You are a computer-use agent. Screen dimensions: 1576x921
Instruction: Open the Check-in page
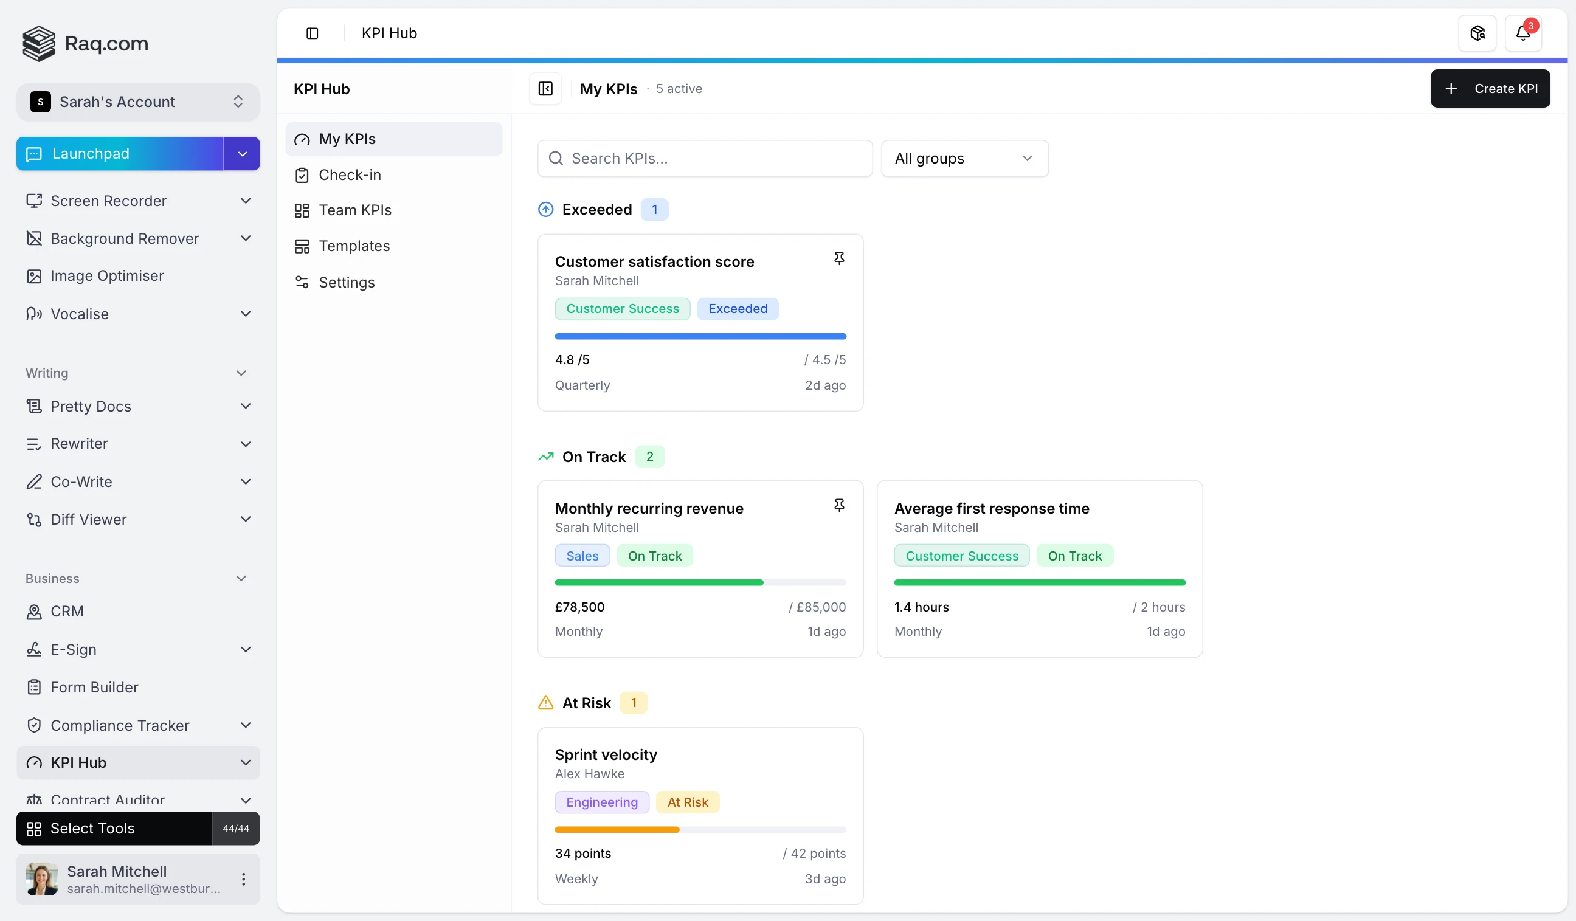(x=350, y=174)
